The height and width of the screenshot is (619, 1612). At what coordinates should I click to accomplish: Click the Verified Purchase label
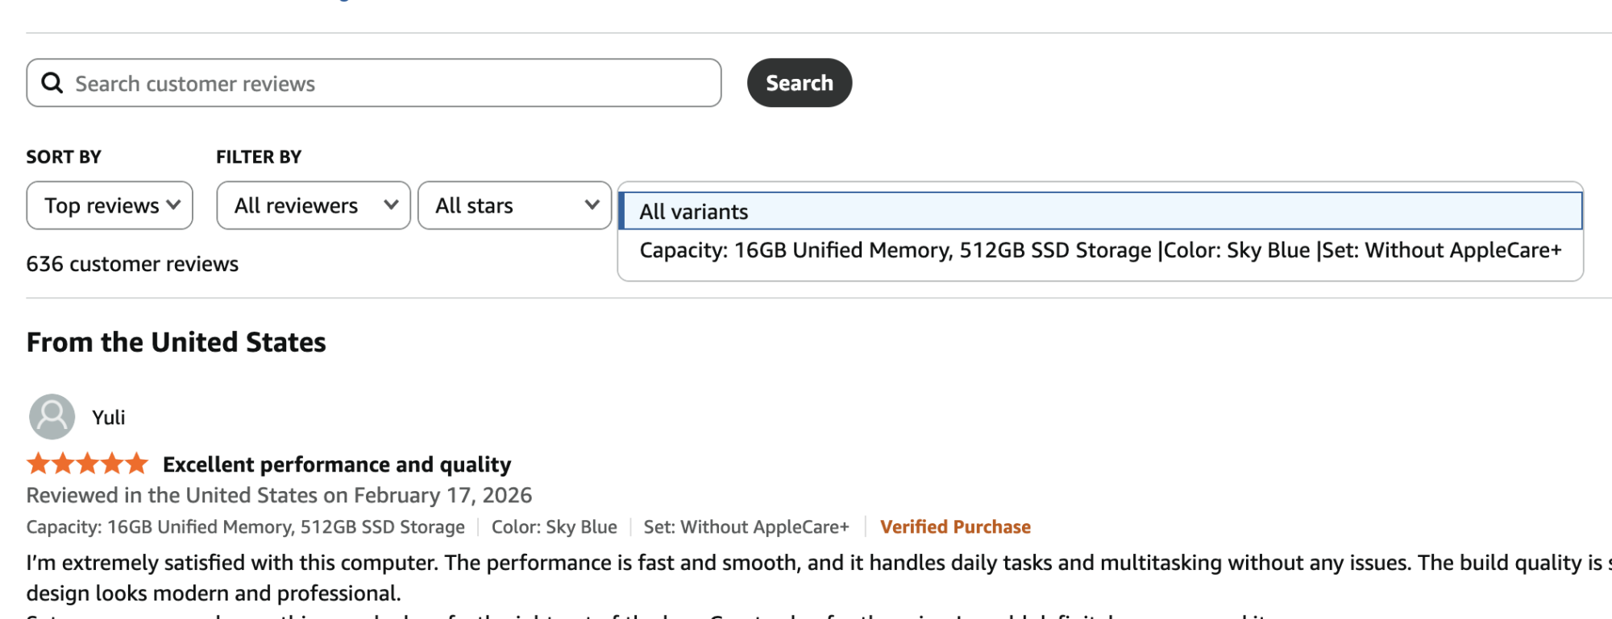point(956,526)
